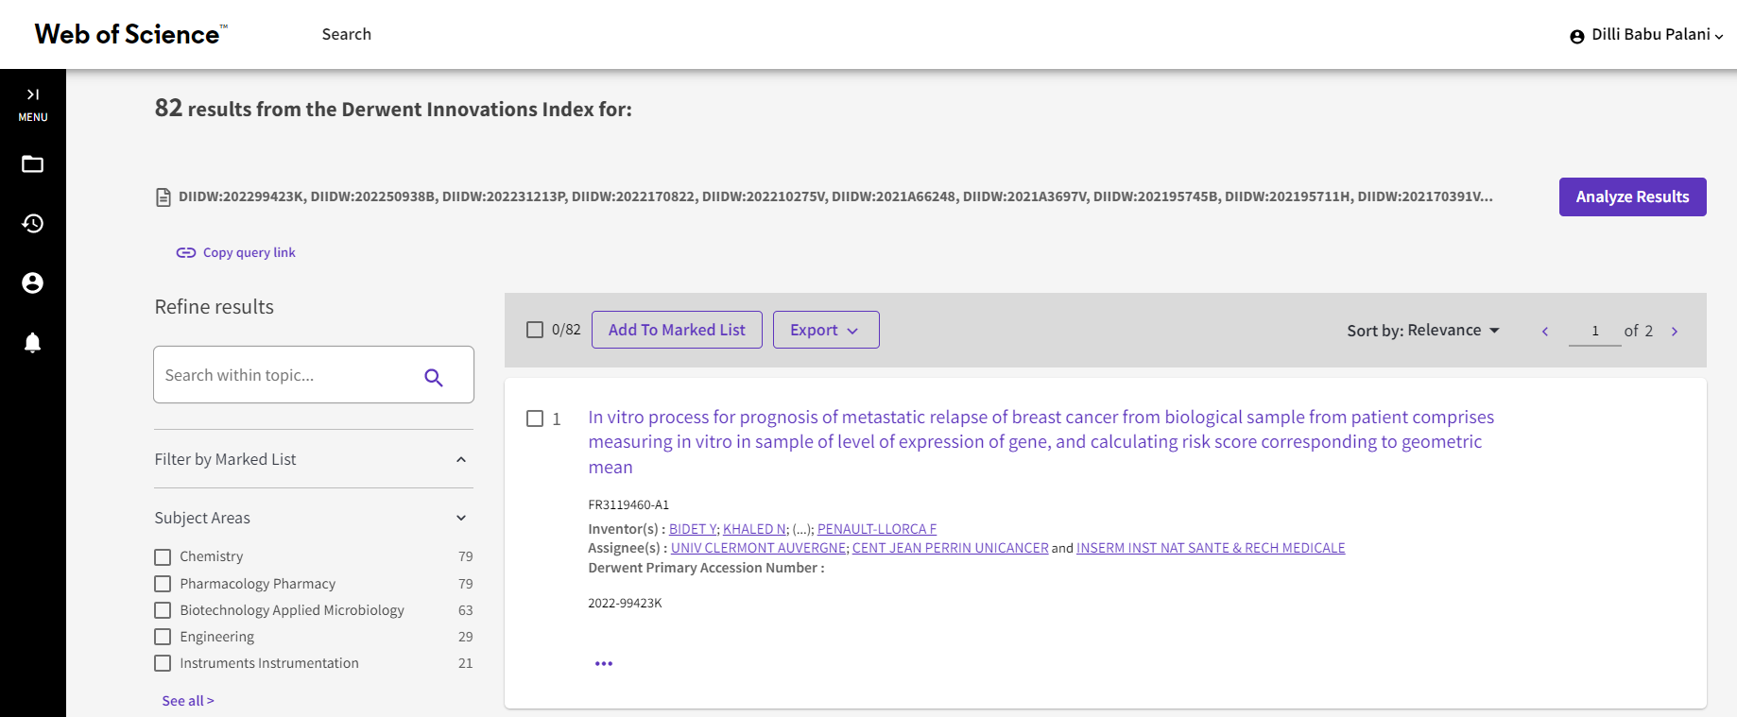Click the 82 results heading
Image resolution: width=1737 pixels, height=717 pixels.
(x=393, y=109)
